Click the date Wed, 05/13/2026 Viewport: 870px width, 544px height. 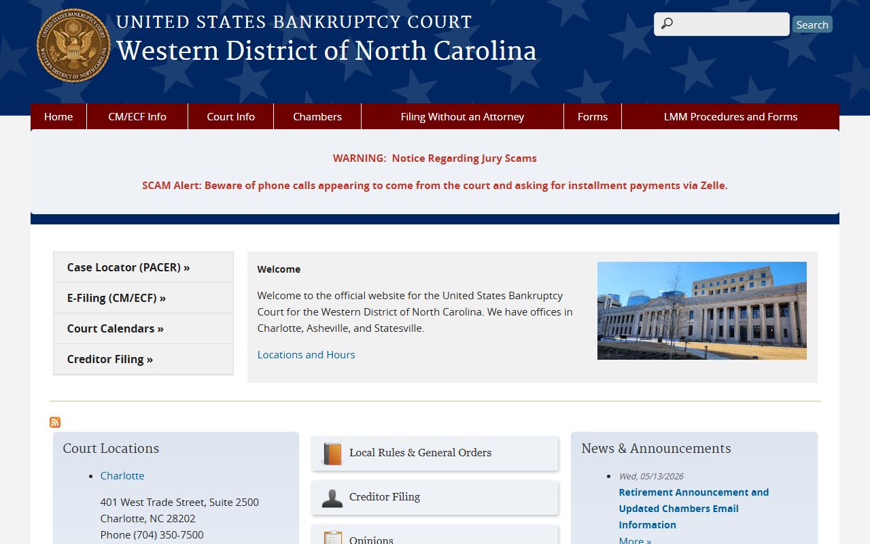(651, 476)
